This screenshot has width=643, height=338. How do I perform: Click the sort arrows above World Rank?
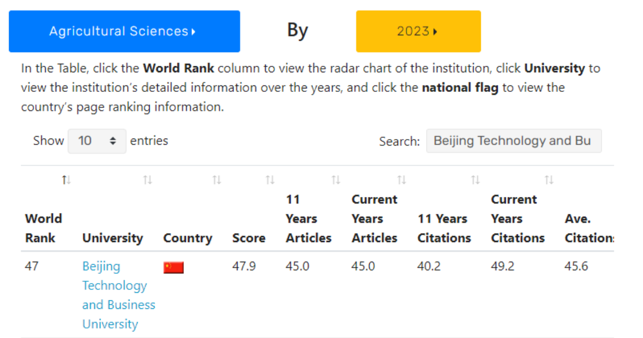66,180
